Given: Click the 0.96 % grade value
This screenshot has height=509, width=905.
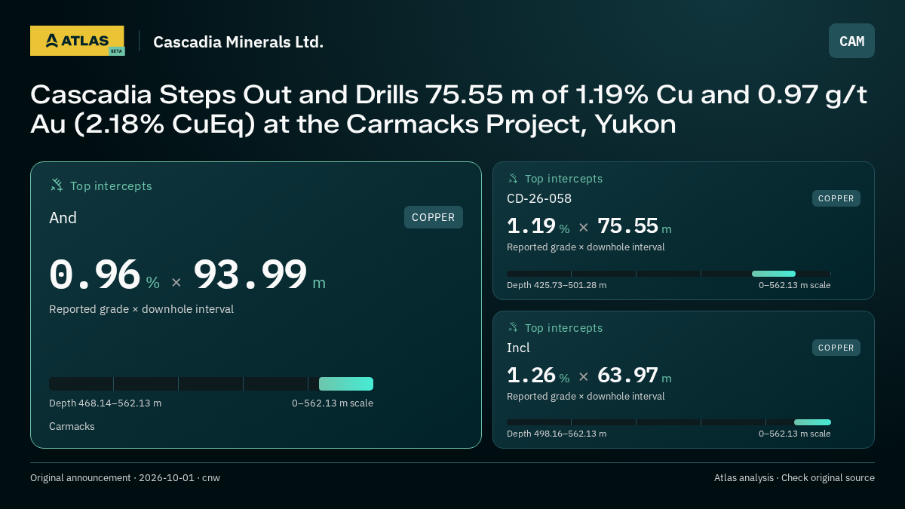Looking at the screenshot, I should [104, 275].
